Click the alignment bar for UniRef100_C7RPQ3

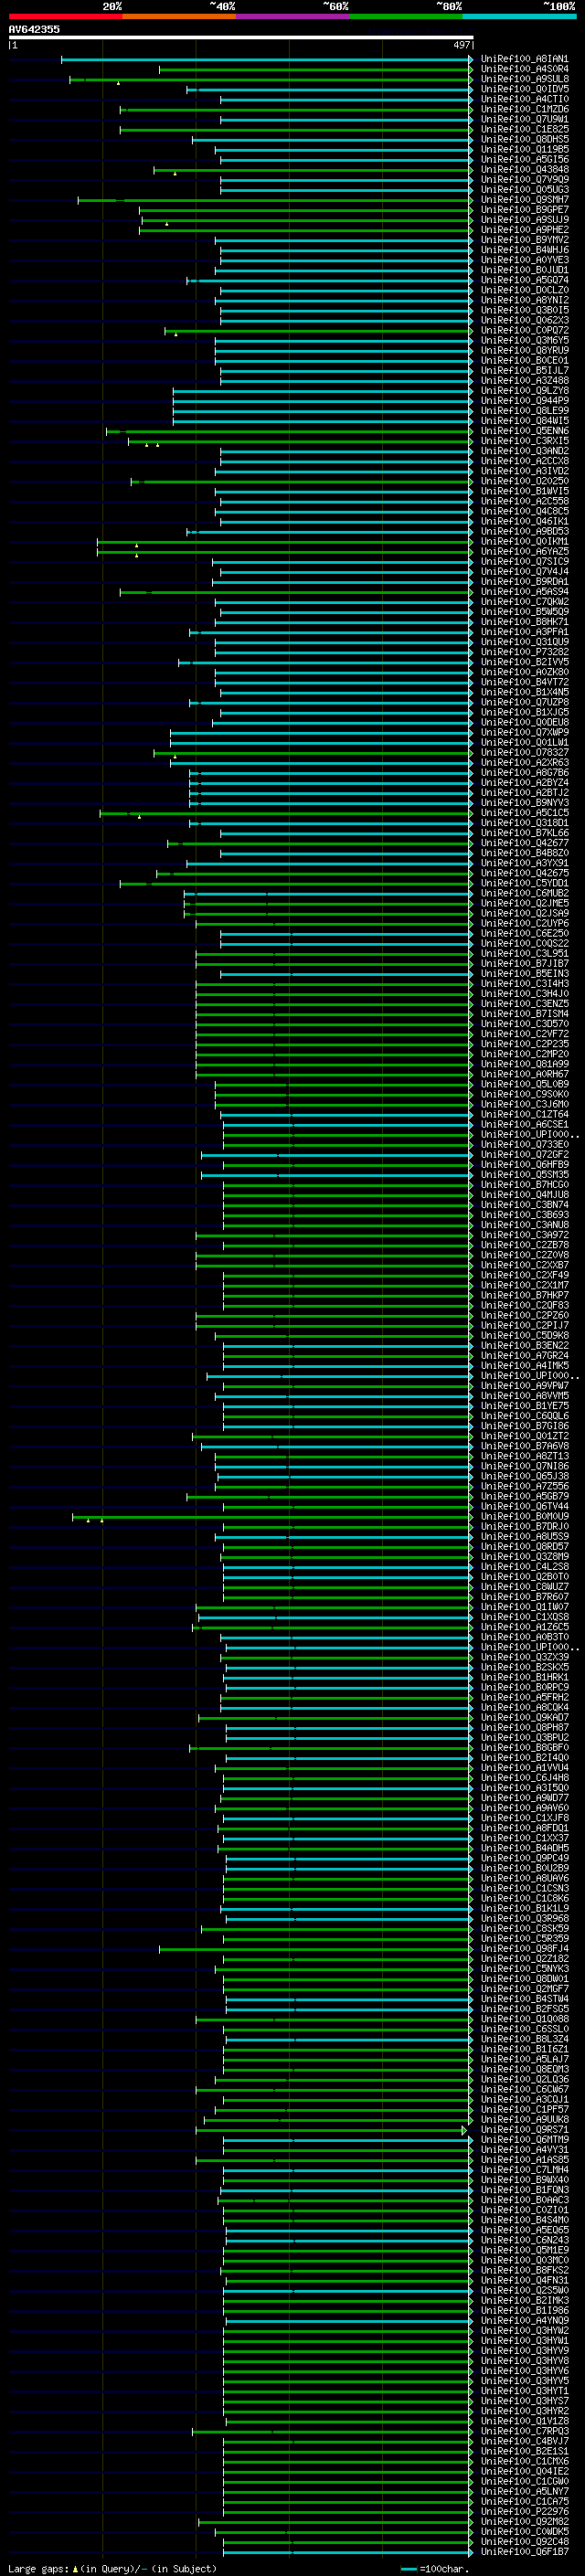point(331,2431)
